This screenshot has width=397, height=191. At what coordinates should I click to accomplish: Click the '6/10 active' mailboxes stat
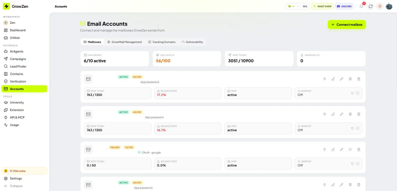pos(95,61)
